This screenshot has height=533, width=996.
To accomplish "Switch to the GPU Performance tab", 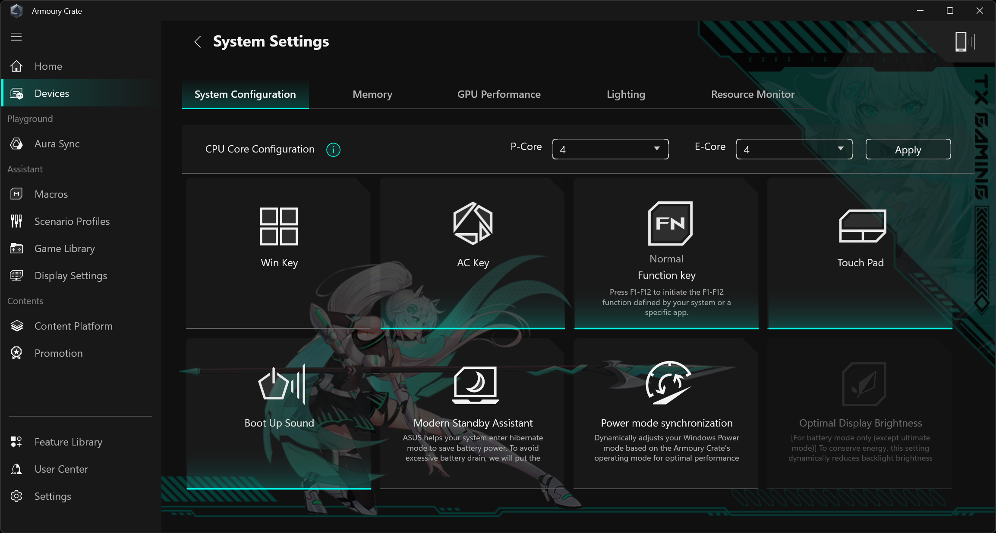I will pyautogui.click(x=498, y=94).
